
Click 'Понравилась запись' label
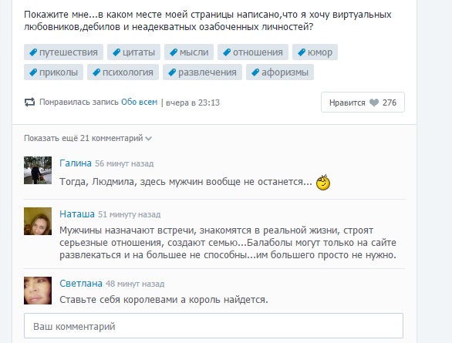tap(79, 102)
